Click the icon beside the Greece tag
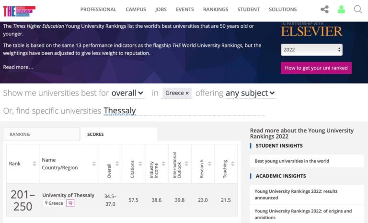This screenshot has height=223, width=368. click(x=70, y=203)
